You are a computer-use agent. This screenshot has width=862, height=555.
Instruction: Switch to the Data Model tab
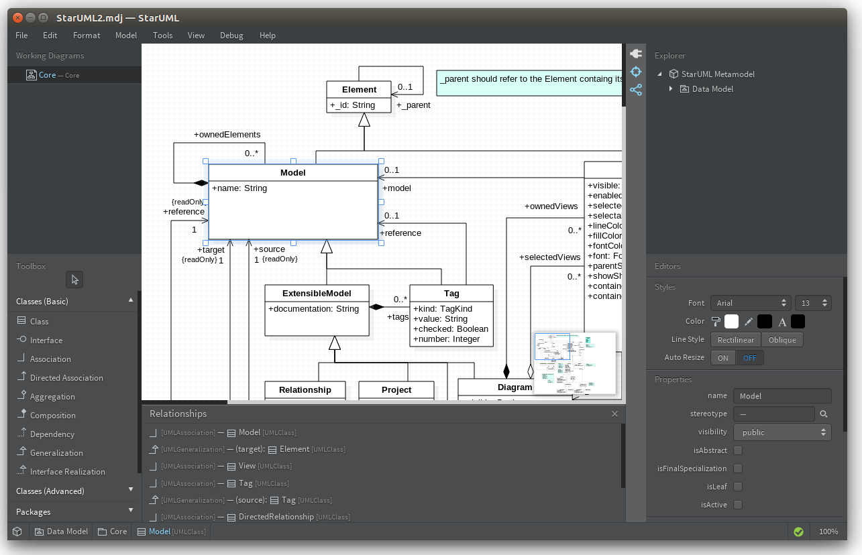point(60,531)
